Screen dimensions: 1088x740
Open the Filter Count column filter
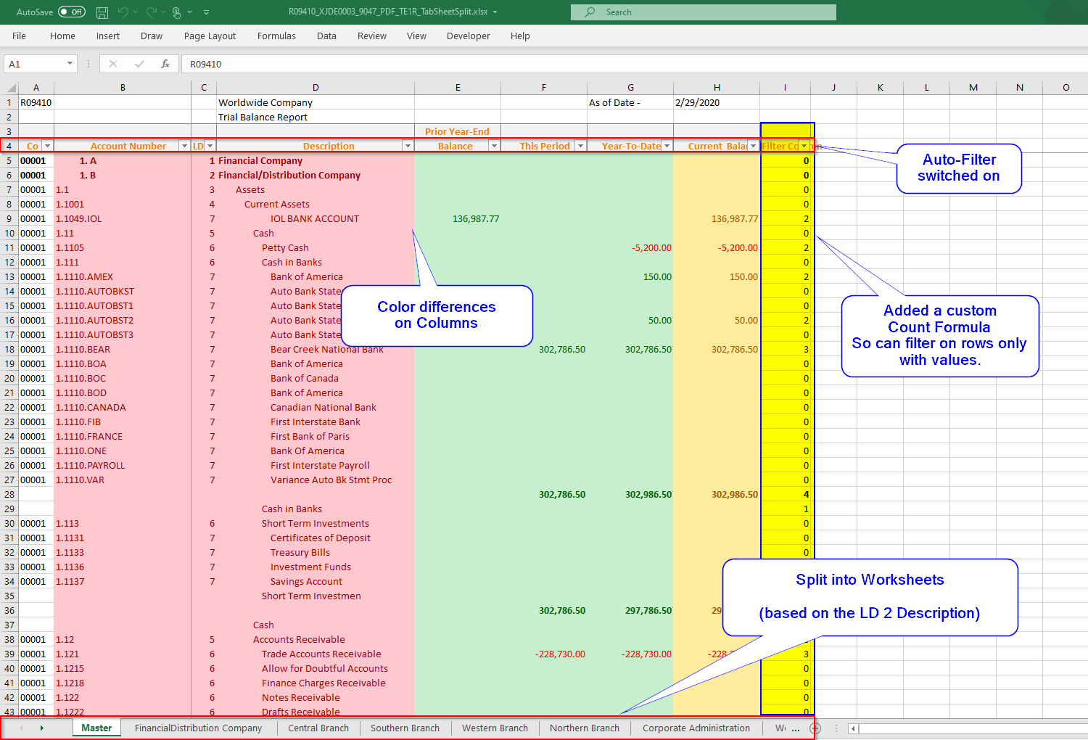[805, 145]
